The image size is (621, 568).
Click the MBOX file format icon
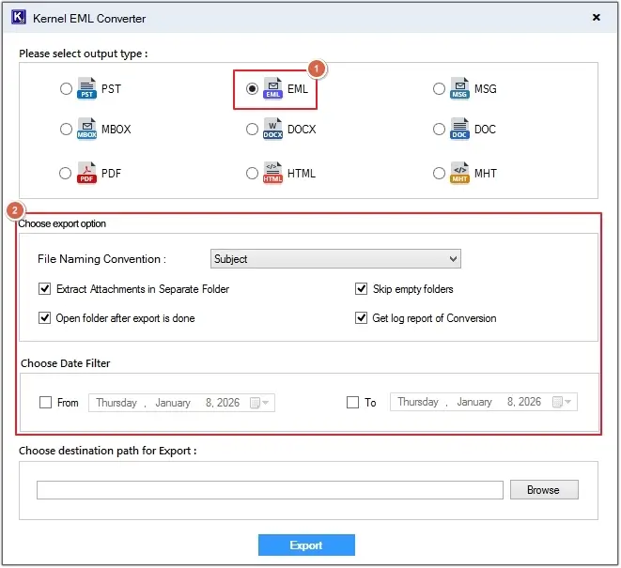click(86, 129)
